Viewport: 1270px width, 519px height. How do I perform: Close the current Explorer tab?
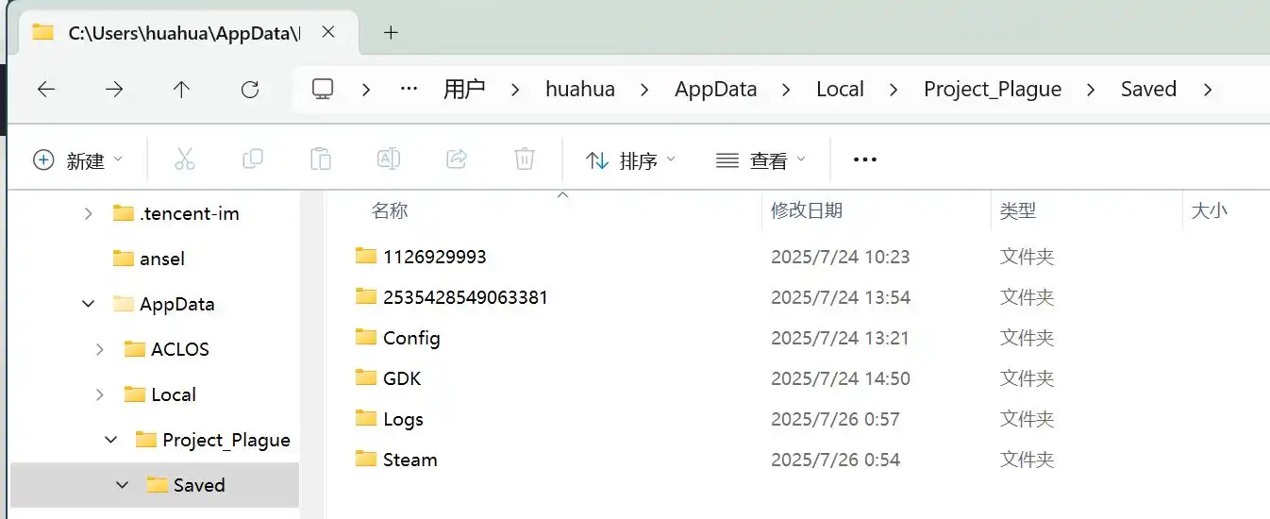pos(328,32)
